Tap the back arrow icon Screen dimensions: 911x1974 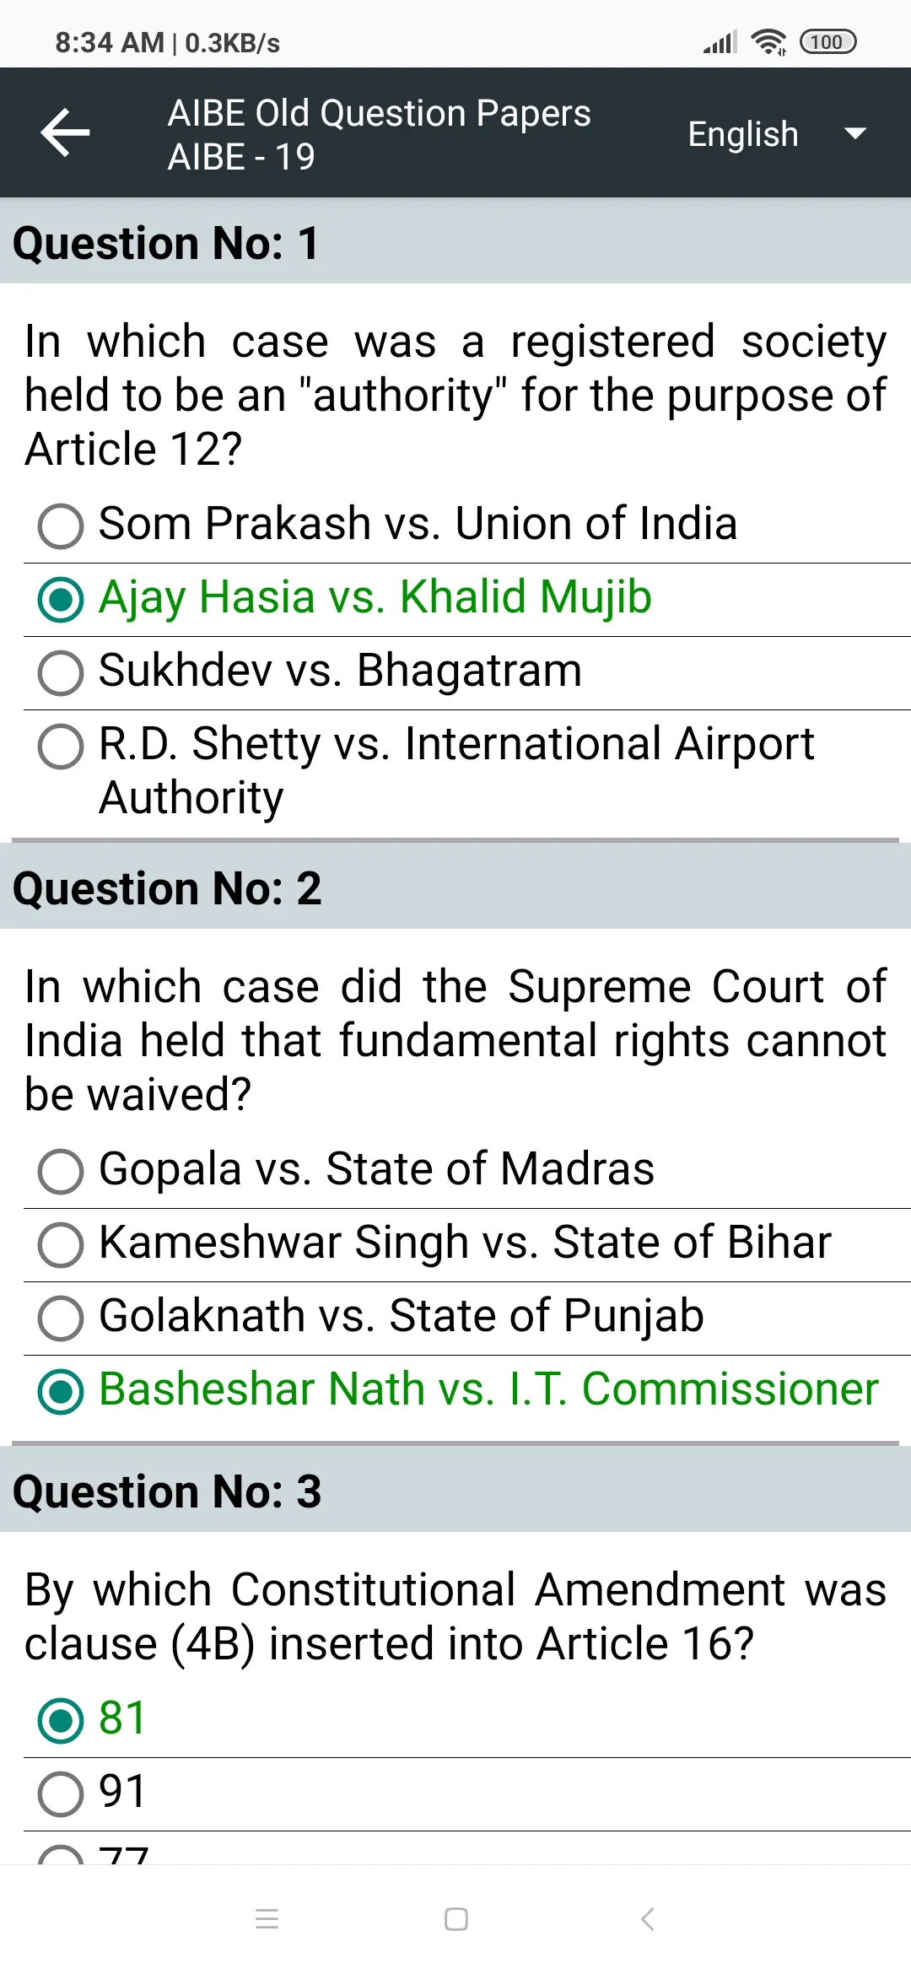65,132
